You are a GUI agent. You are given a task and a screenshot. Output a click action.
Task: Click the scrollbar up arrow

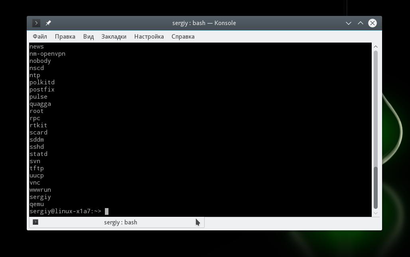[x=376, y=47]
